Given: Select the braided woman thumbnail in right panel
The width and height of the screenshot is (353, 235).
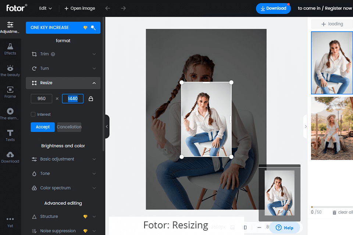Looking at the screenshot, I should point(332,63).
